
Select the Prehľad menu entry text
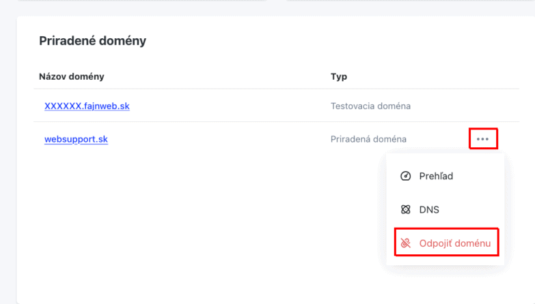pyautogui.click(x=436, y=176)
